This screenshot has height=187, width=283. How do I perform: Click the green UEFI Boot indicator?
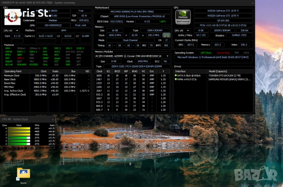206,53
